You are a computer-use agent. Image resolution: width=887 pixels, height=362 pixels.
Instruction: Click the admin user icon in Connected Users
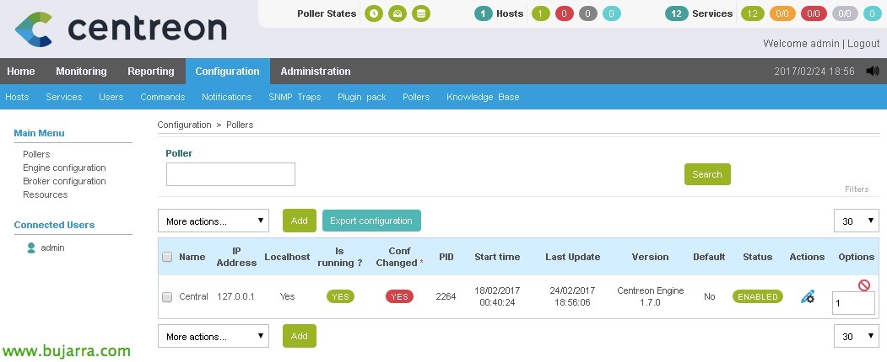32,248
